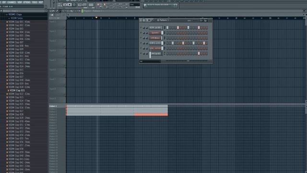Toggle the lit step 3 in the fourth channel row
The image size is (307, 173).
(x=173, y=43)
